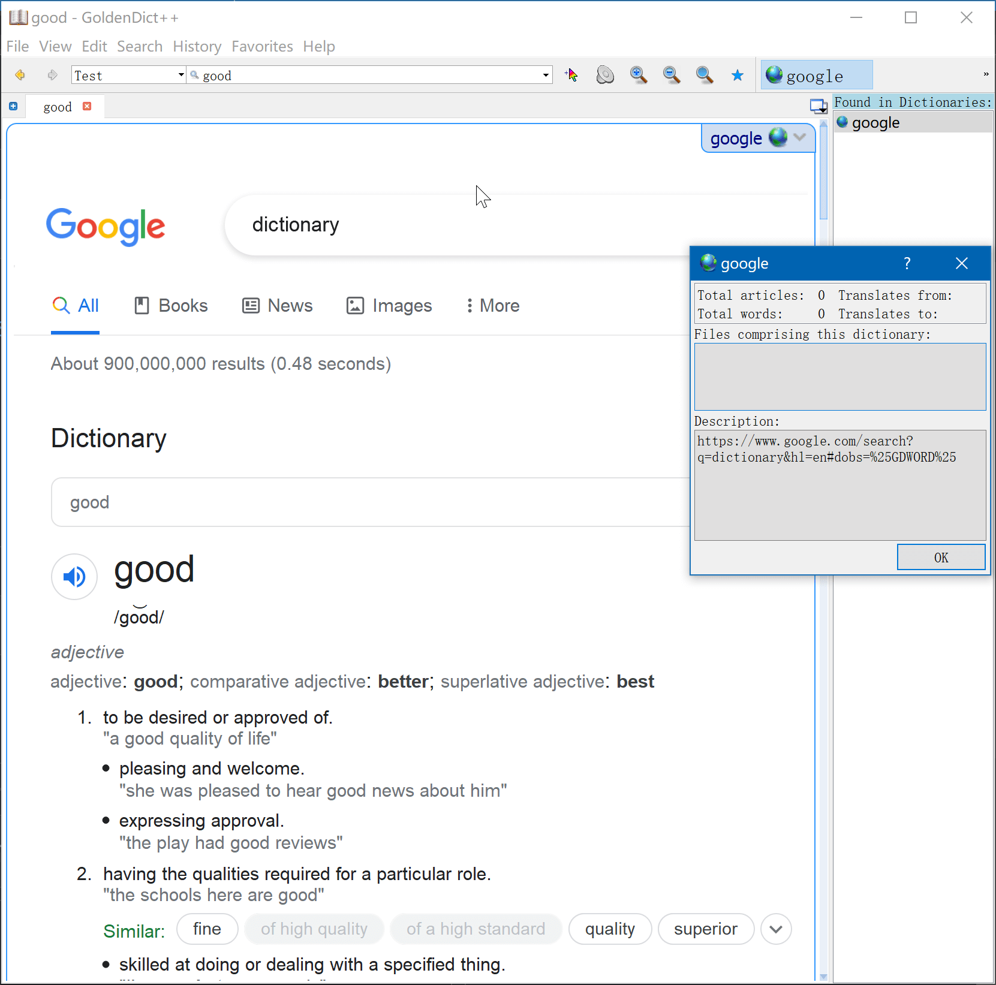Open the Test group dropdown
This screenshot has height=985, width=996.
pyautogui.click(x=128, y=75)
